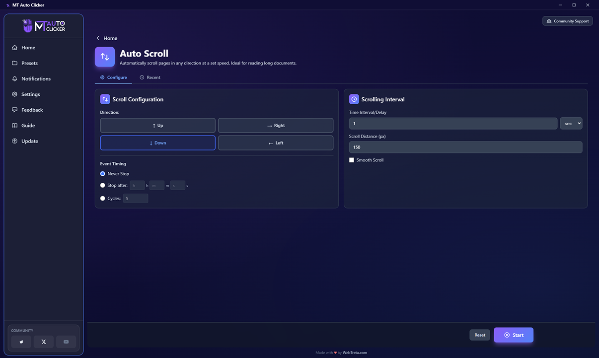Click the "Auto Scroll" page heading

click(144, 53)
